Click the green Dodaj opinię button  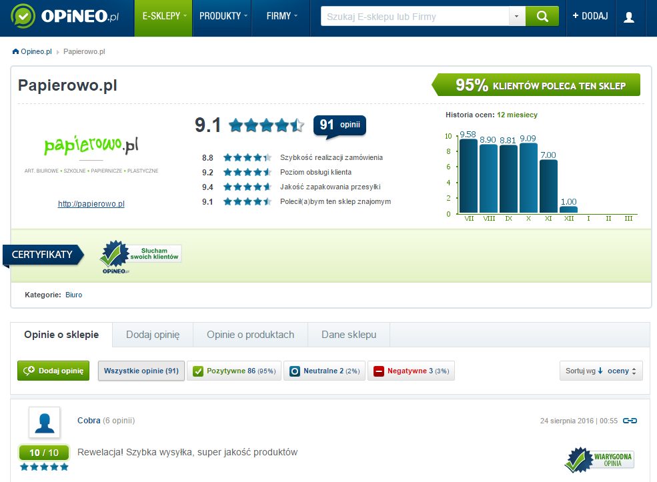pyautogui.click(x=53, y=371)
